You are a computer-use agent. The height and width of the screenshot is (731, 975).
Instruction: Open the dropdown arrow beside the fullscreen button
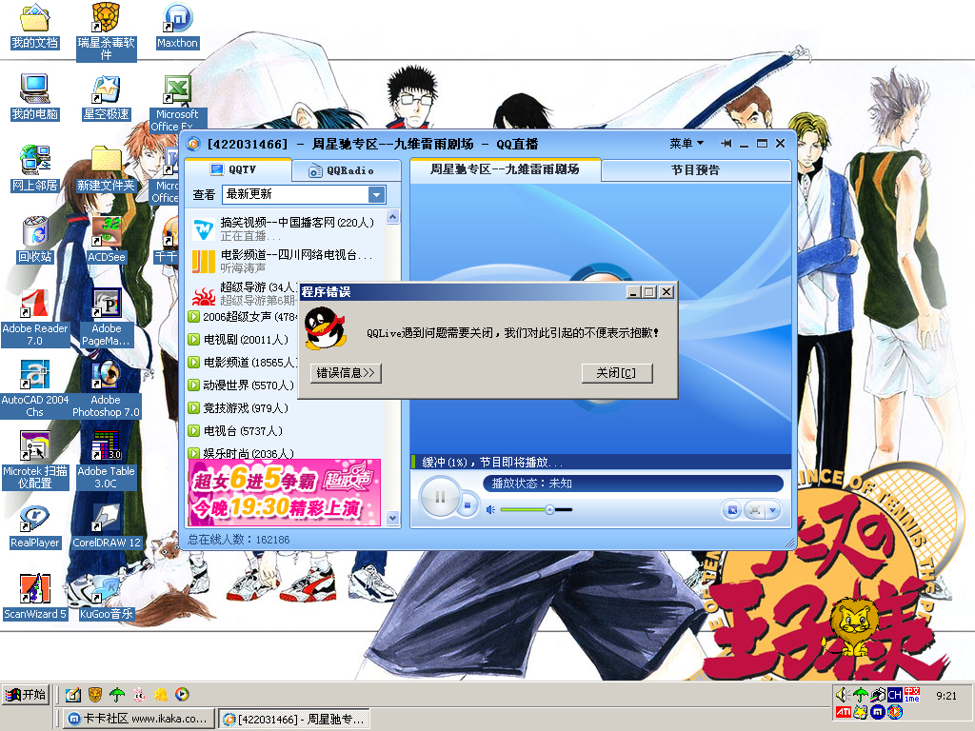click(x=773, y=510)
